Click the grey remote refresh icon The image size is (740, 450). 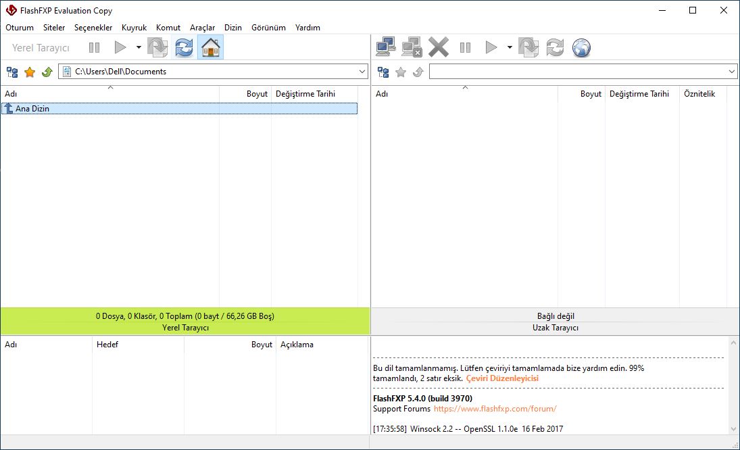[555, 47]
